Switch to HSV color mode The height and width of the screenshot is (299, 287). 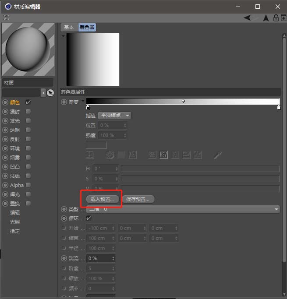[x=163, y=155]
